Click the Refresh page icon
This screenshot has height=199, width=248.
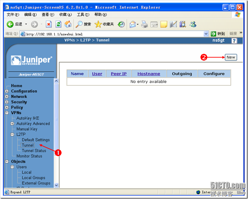tap(58, 24)
